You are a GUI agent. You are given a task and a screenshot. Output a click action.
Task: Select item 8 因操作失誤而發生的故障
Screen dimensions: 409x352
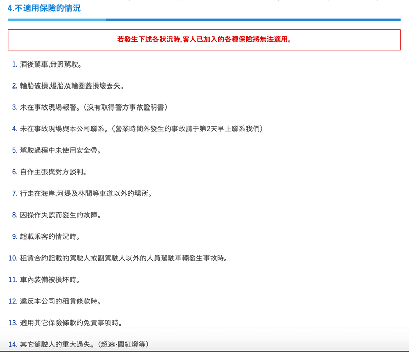pos(60,215)
